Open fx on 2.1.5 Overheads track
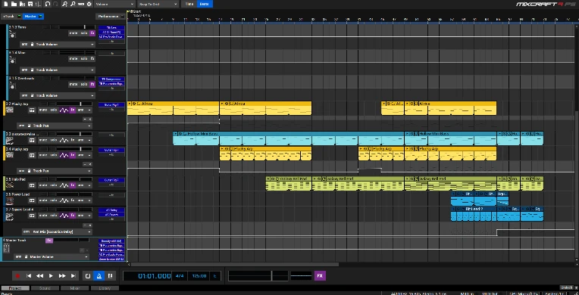 [x=92, y=84]
